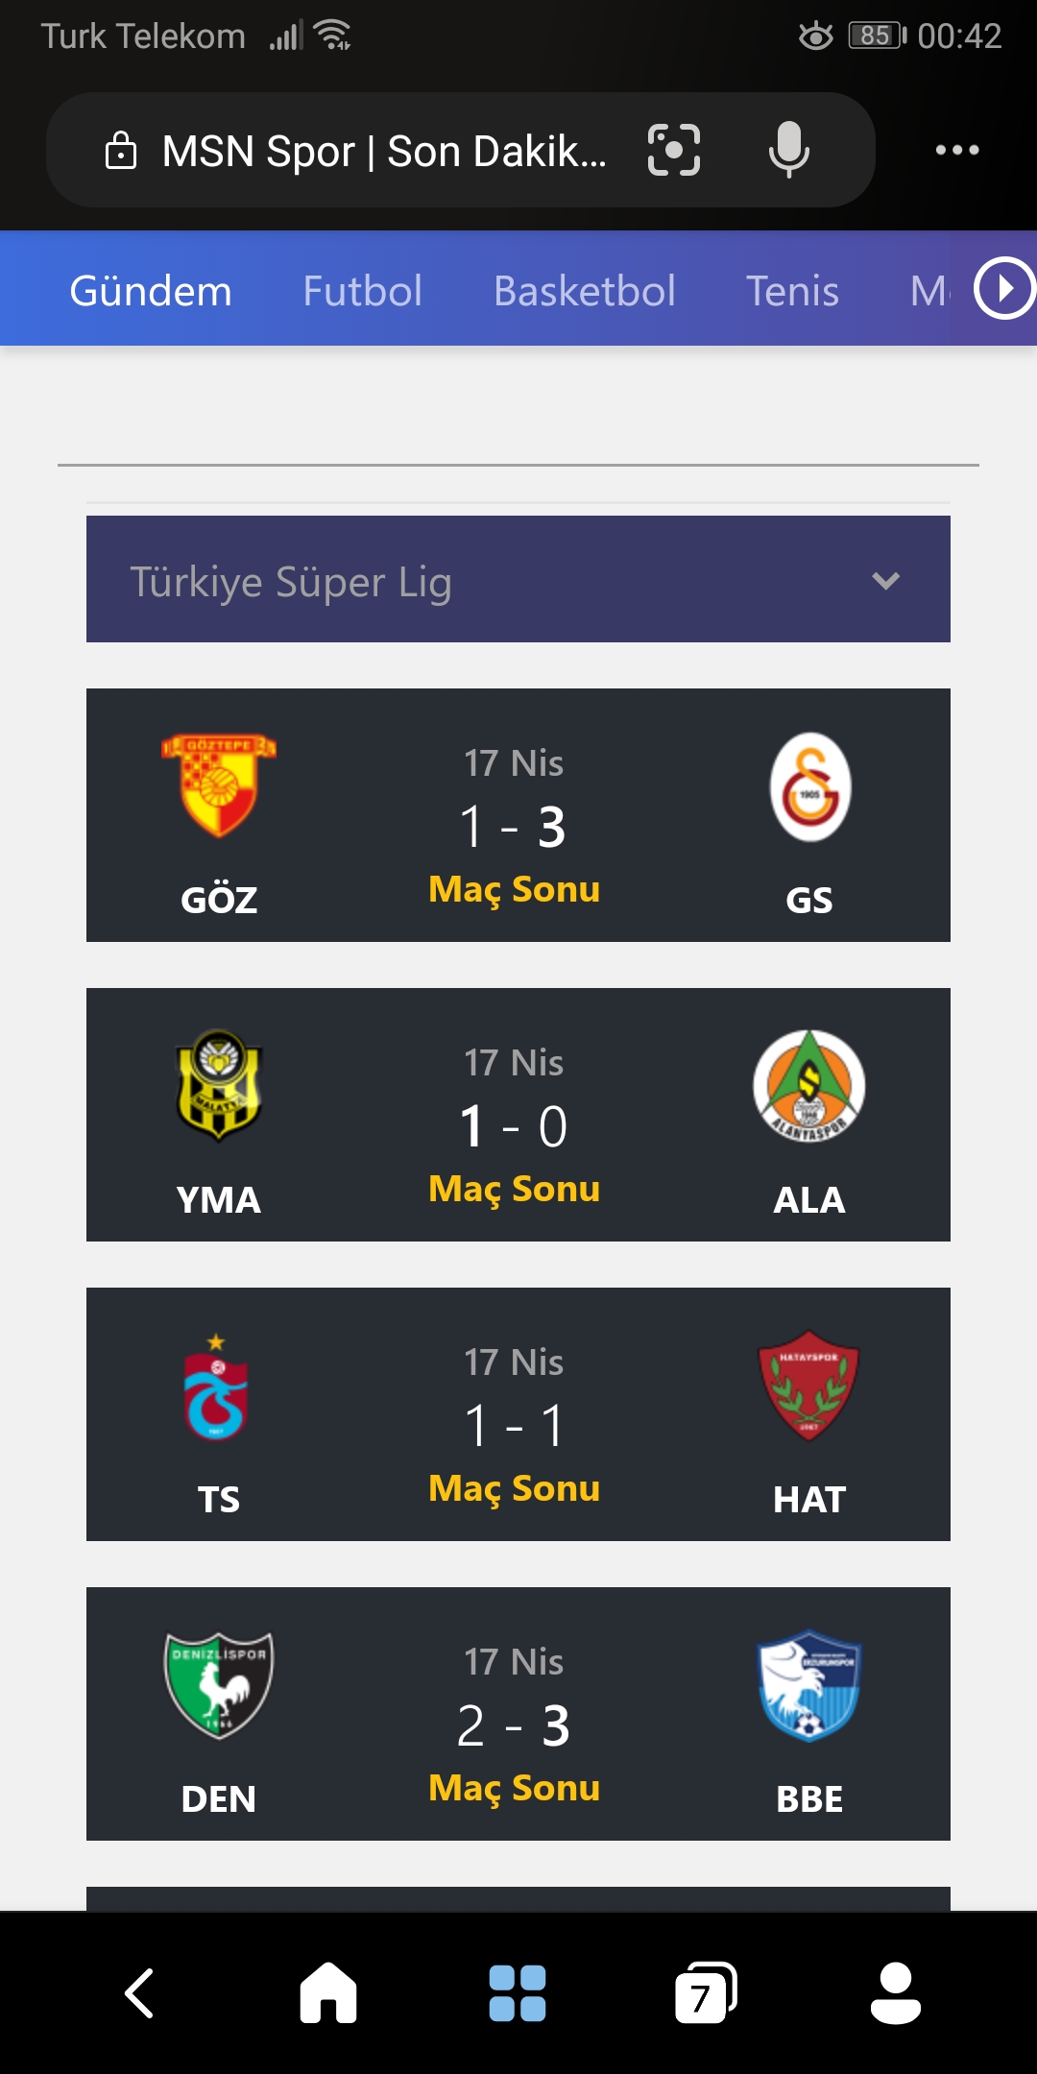Open the TS vs HAT 1-1 match
The width and height of the screenshot is (1037, 2074).
[x=518, y=1414]
